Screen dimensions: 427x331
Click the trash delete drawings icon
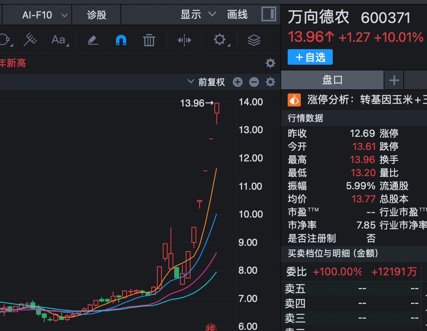pyautogui.click(x=149, y=40)
